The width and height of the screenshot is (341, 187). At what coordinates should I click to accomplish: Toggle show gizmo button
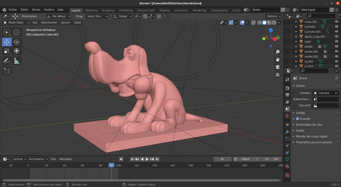point(231,22)
